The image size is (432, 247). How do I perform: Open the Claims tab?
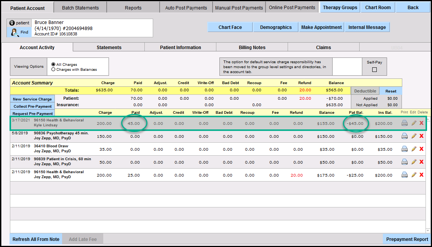323,48
